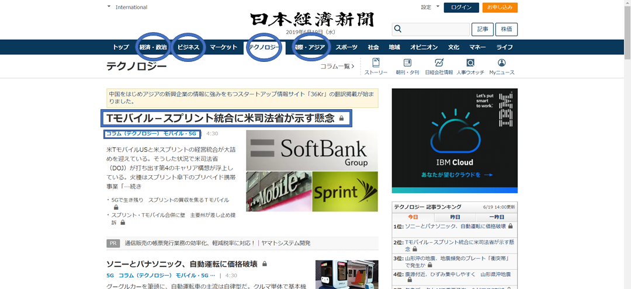
Task: Click the orange お申し込み button
Action: tap(500, 8)
